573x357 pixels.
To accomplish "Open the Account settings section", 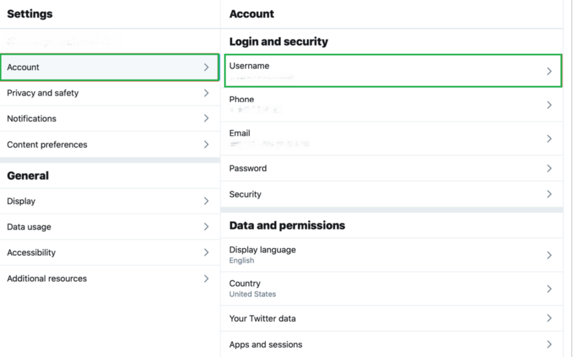I will 24,67.
